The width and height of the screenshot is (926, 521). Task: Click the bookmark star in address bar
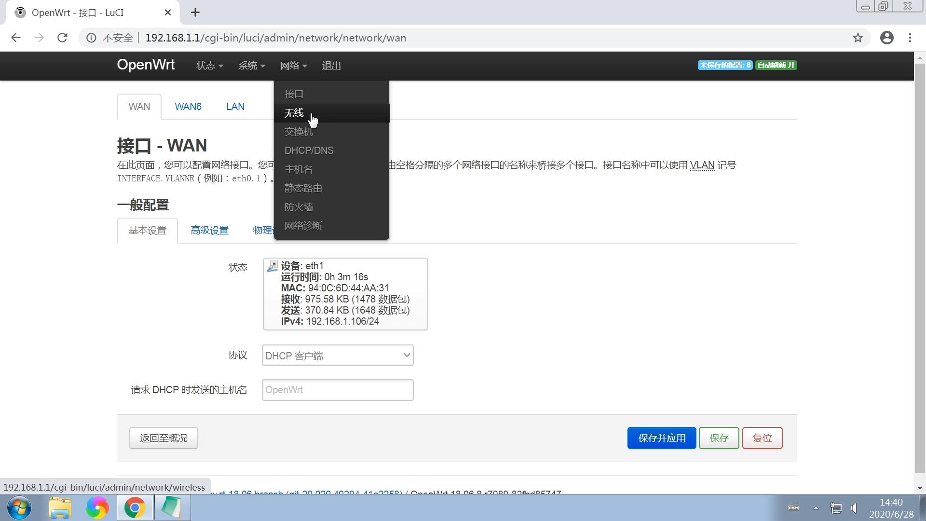pyautogui.click(x=858, y=38)
